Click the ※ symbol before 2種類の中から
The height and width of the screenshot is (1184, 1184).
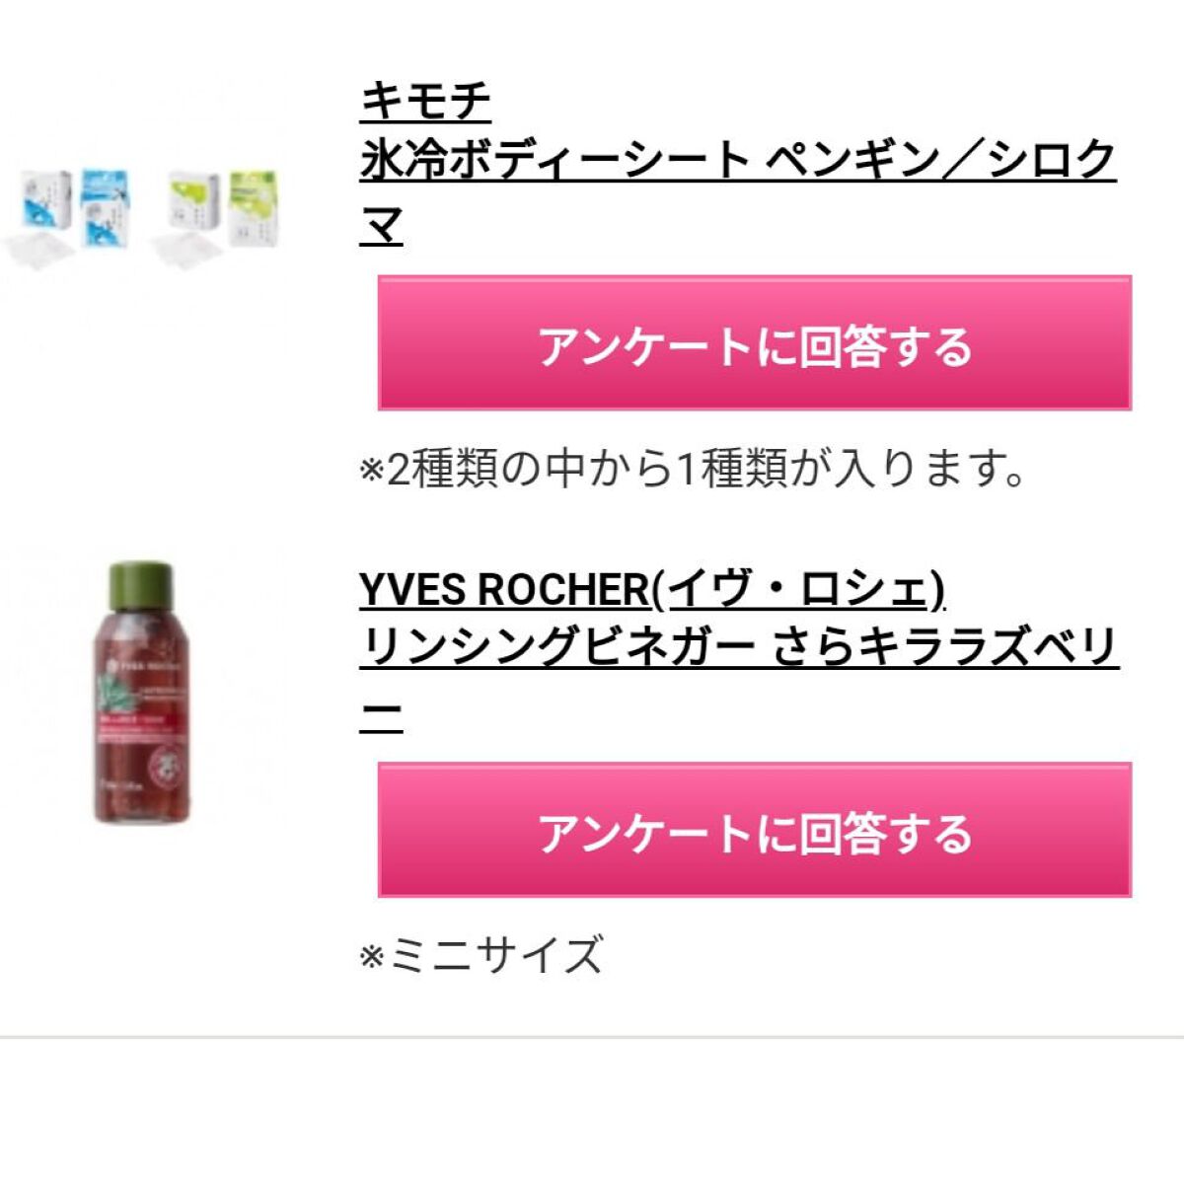[x=372, y=471]
